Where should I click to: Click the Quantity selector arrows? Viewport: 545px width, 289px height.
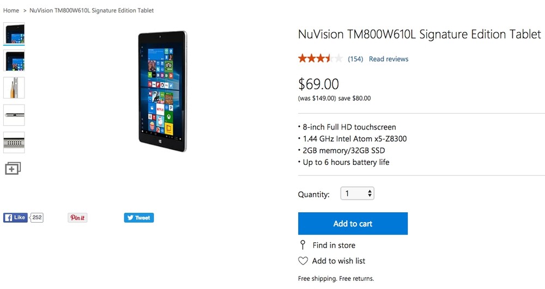370,194
